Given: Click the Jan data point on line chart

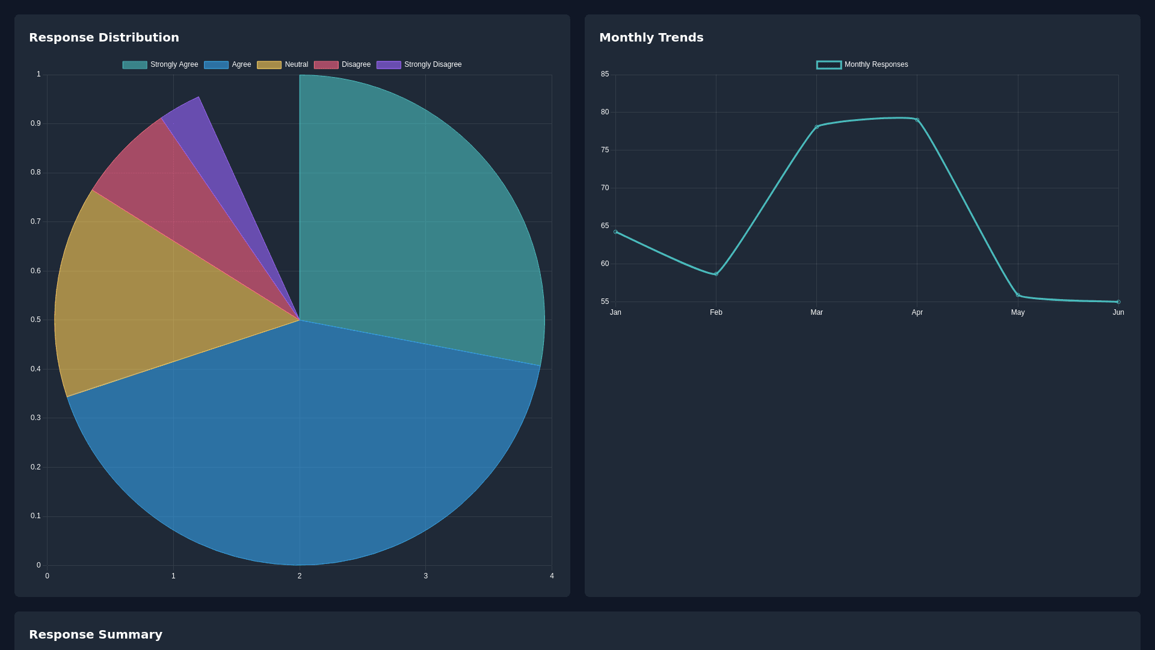Looking at the screenshot, I should coord(615,232).
